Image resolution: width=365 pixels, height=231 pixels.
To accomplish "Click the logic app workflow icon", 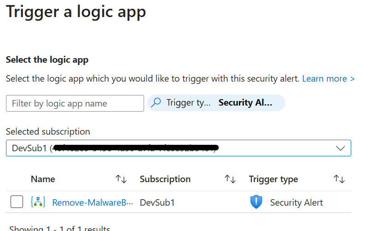I will pyautogui.click(x=38, y=202).
